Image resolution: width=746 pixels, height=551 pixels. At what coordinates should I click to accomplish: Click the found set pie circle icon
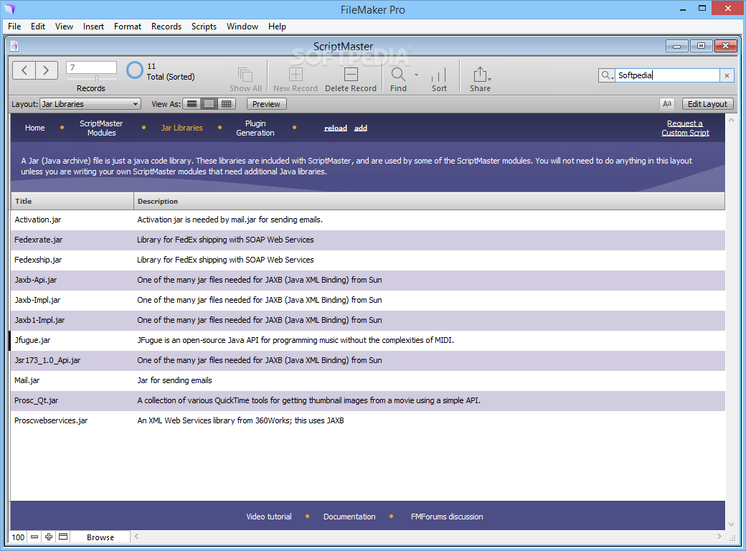click(135, 70)
